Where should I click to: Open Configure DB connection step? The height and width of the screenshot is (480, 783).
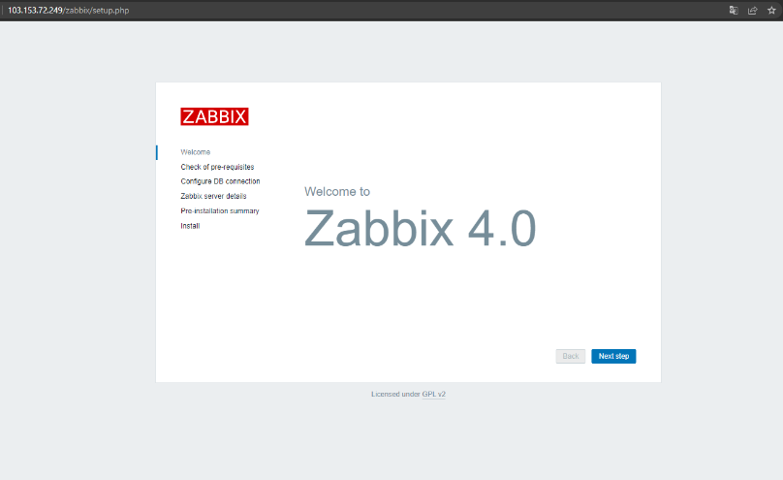pyautogui.click(x=220, y=181)
